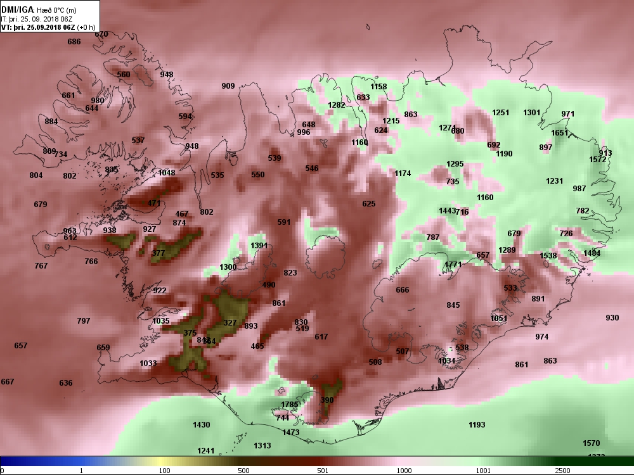The height and width of the screenshot is (475, 634).
Task: Select the map value 1282
Action: tap(337, 104)
